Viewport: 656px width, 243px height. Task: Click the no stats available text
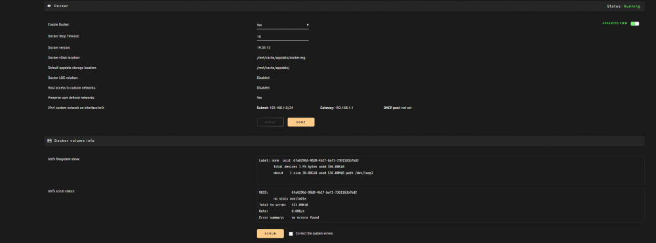coord(289,198)
